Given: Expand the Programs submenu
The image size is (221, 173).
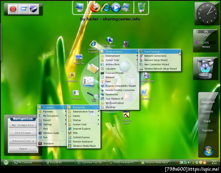Looking at the screenshot, I should pos(52,107).
